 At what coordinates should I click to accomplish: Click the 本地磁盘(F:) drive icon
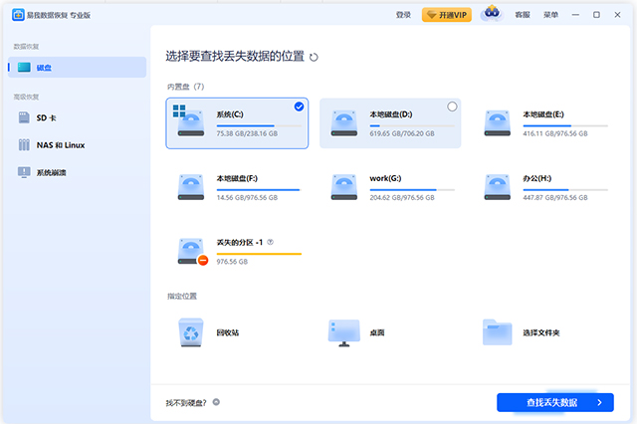pyautogui.click(x=191, y=187)
